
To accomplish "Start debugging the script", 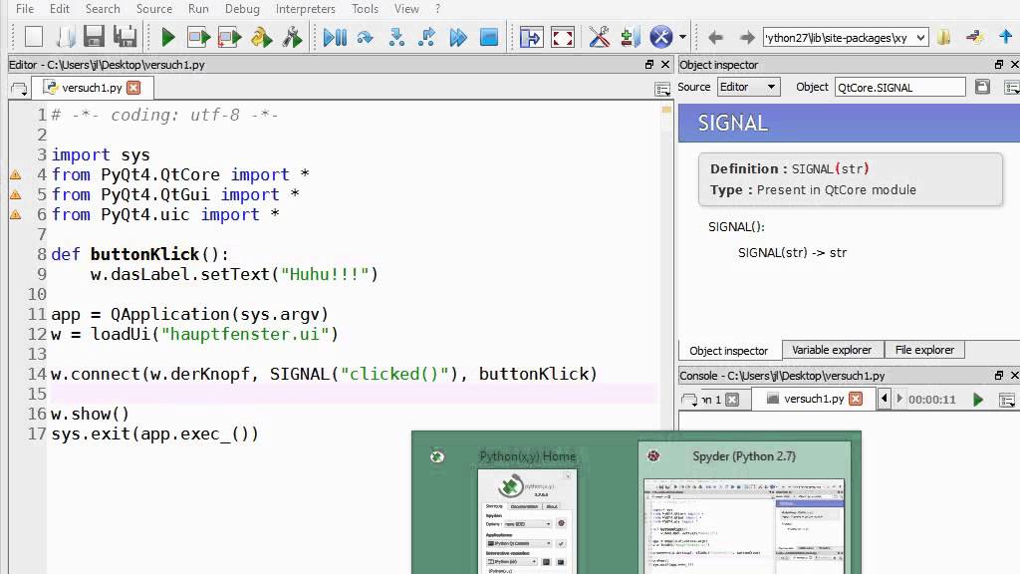I will pyautogui.click(x=335, y=37).
